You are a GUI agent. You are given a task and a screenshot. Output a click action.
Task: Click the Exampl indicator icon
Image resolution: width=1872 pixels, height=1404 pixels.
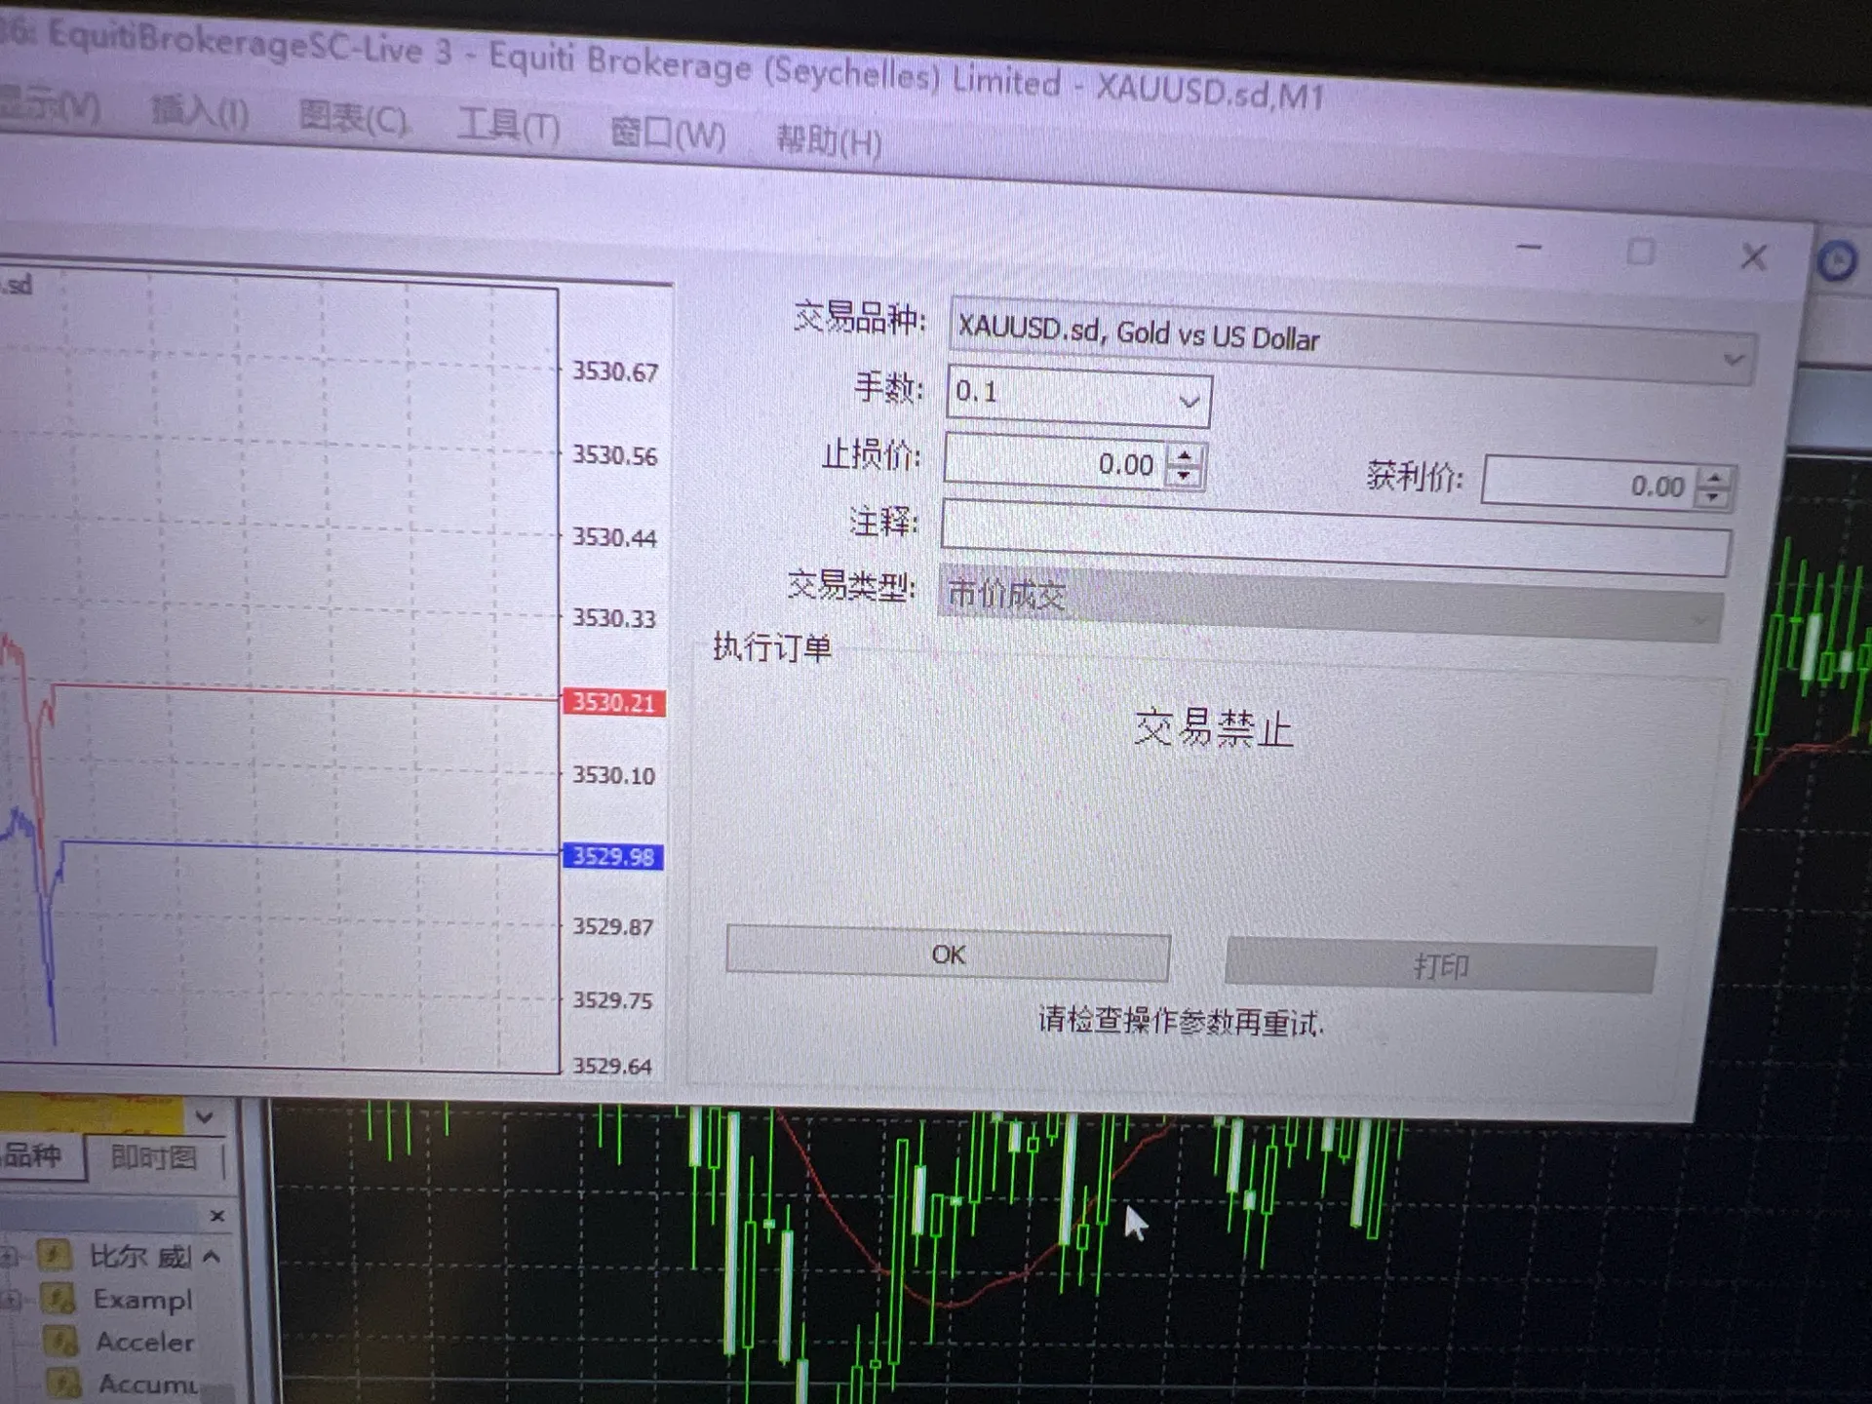coord(59,1298)
